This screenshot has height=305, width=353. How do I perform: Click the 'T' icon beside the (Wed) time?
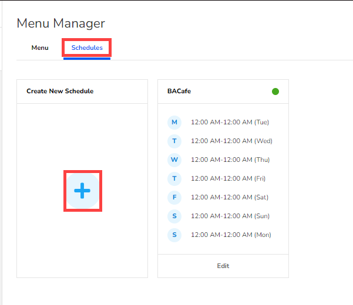pos(174,141)
